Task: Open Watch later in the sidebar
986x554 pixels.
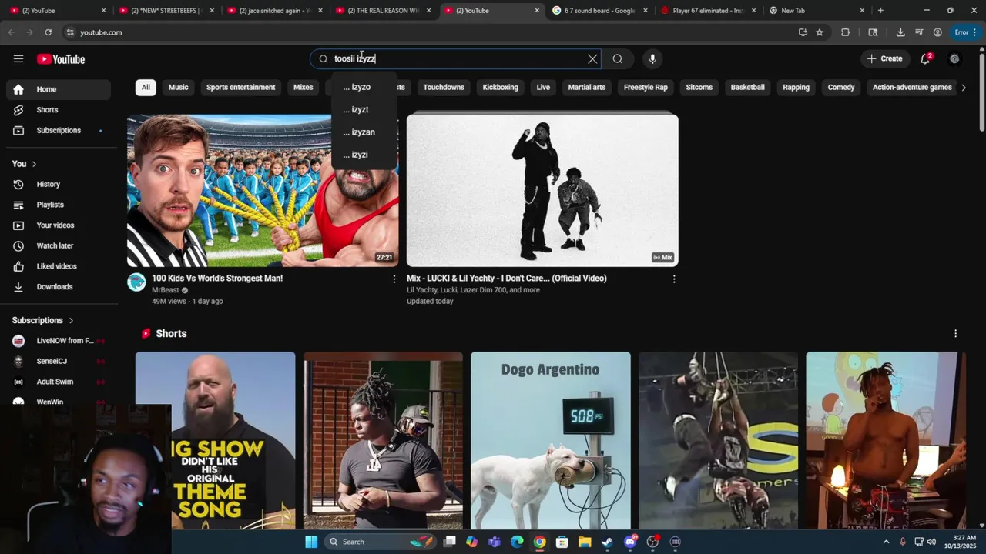Action: (x=59, y=246)
